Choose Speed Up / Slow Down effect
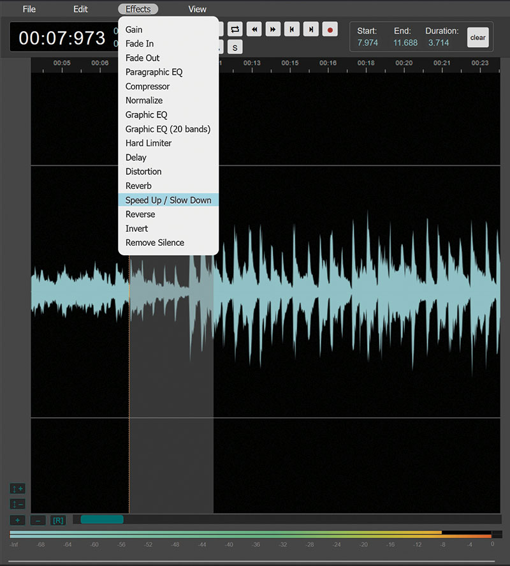The height and width of the screenshot is (566, 510). (168, 200)
